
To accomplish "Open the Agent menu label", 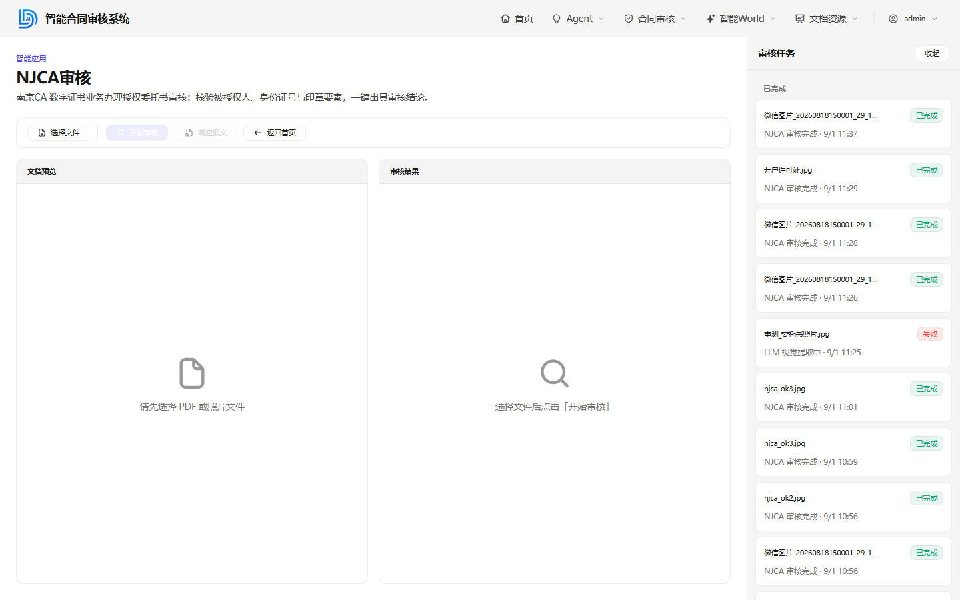I will (579, 19).
